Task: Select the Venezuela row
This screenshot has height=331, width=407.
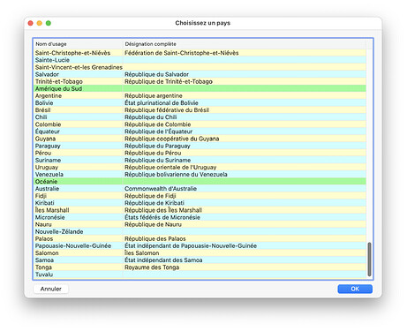Action: (x=200, y=174)
